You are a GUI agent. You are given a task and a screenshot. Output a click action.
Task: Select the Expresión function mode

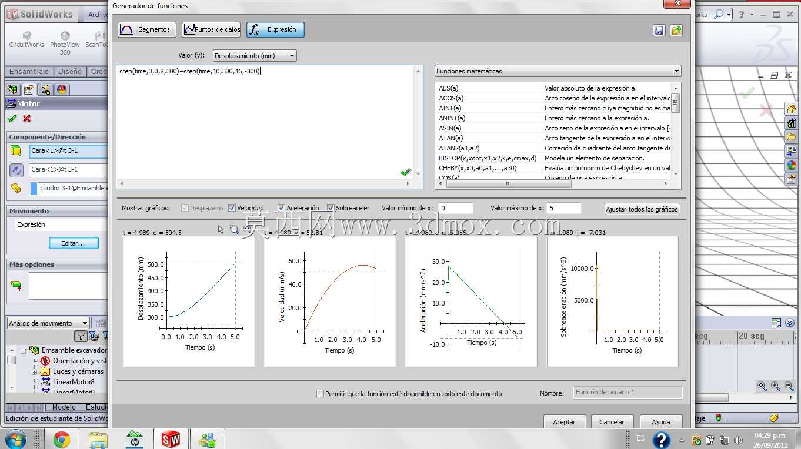click(275, 29)
